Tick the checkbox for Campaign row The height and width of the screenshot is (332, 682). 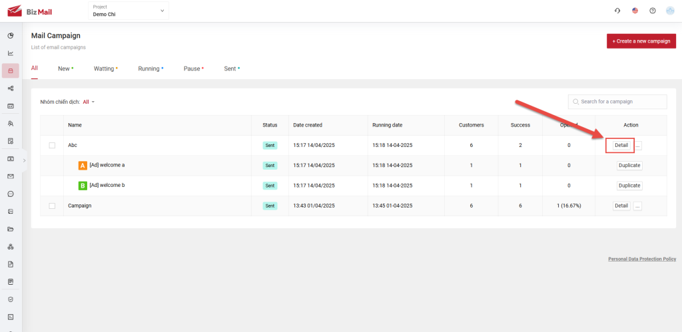[x=52, y=206]
